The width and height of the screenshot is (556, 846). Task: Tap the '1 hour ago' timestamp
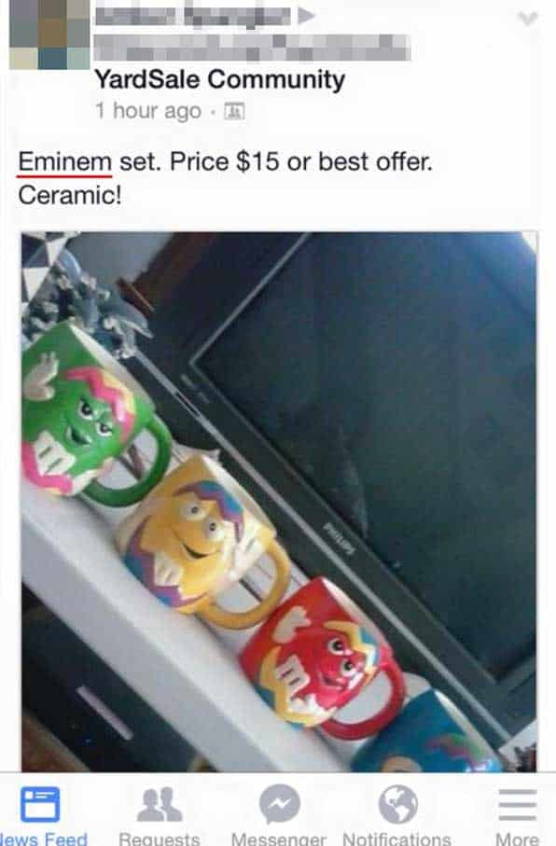(x=148, y=111)
